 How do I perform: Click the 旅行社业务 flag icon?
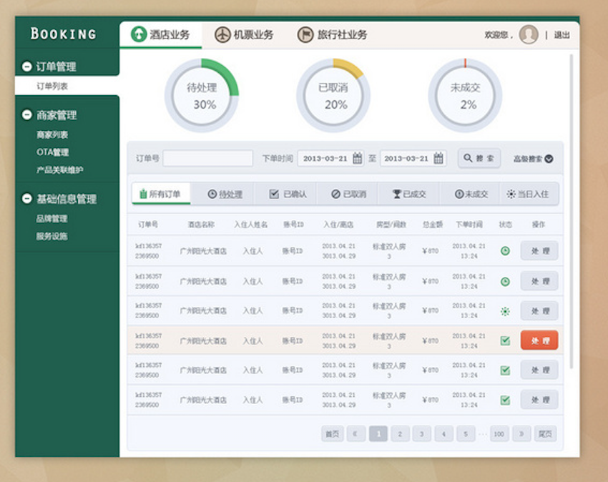tap(305, 34)
